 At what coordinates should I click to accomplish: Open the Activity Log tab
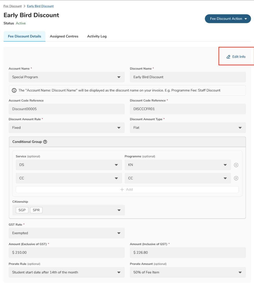(97, 36)
